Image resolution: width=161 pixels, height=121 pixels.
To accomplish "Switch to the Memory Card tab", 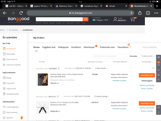I will (66, 6).
